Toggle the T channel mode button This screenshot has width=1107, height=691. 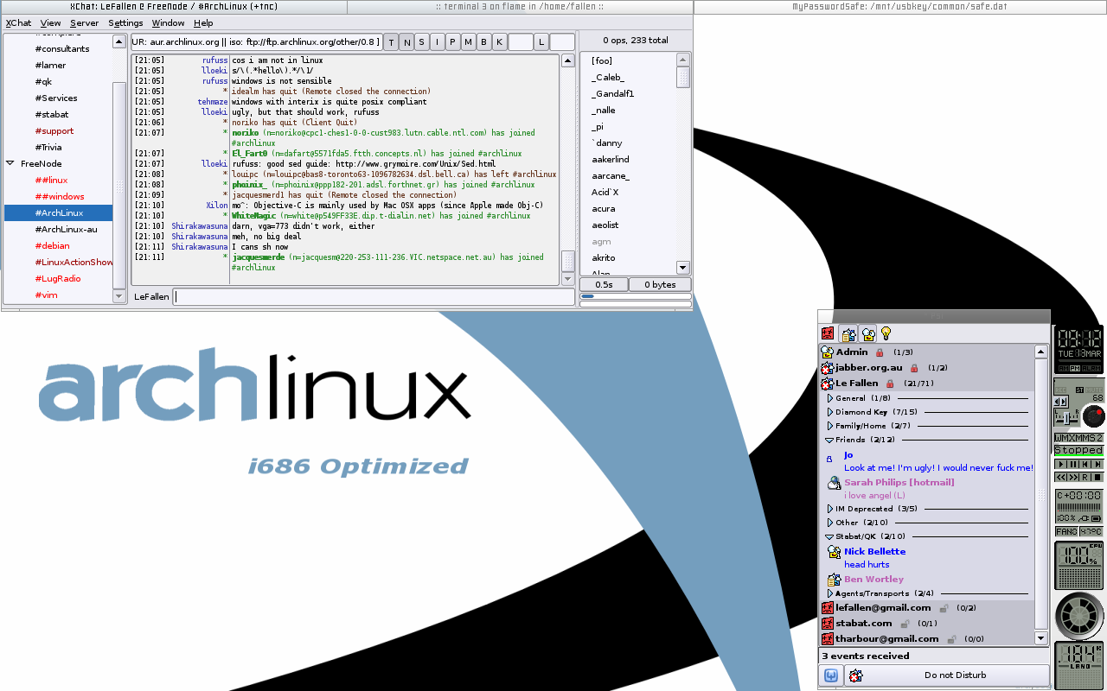391,41
